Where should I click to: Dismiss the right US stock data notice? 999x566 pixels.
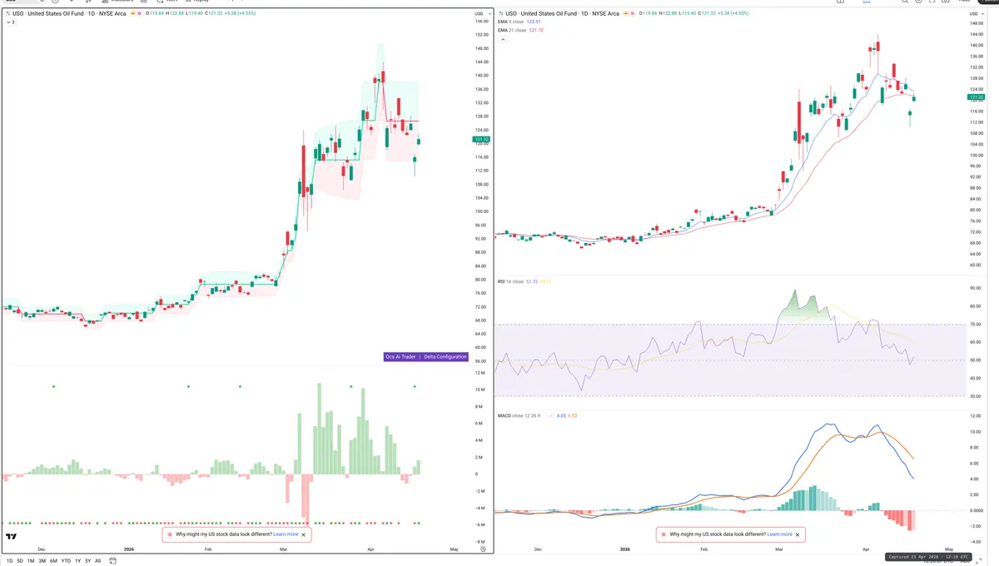[798, 534]
